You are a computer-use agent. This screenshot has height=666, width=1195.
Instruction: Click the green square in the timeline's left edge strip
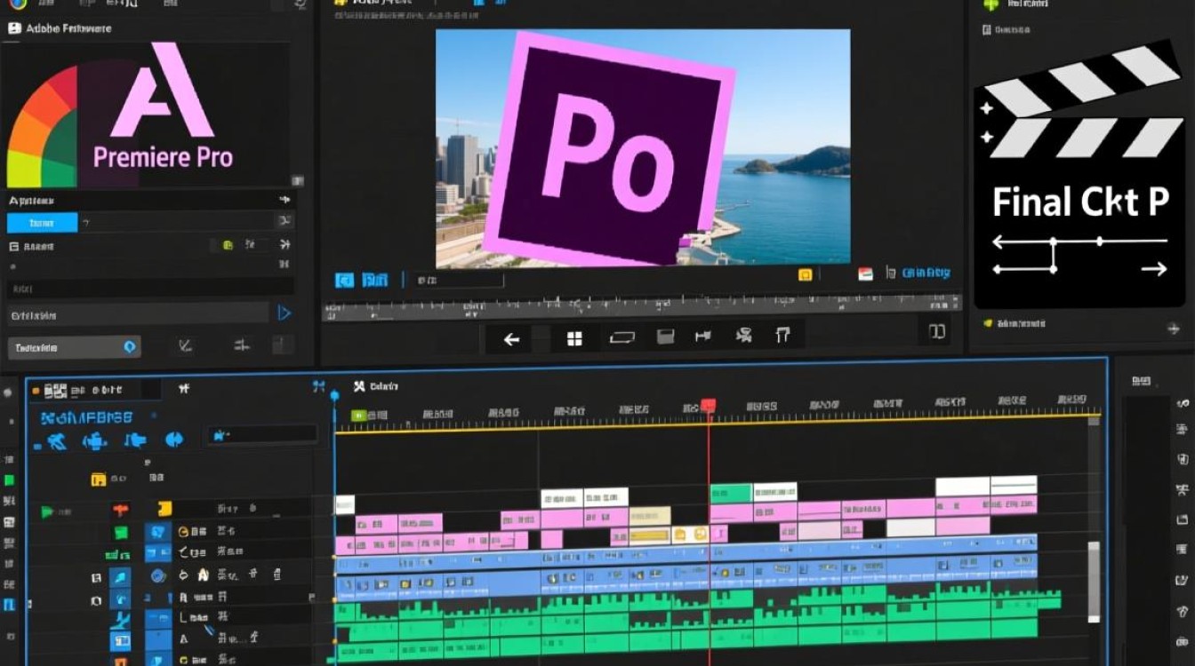click(x=9, y=480)
